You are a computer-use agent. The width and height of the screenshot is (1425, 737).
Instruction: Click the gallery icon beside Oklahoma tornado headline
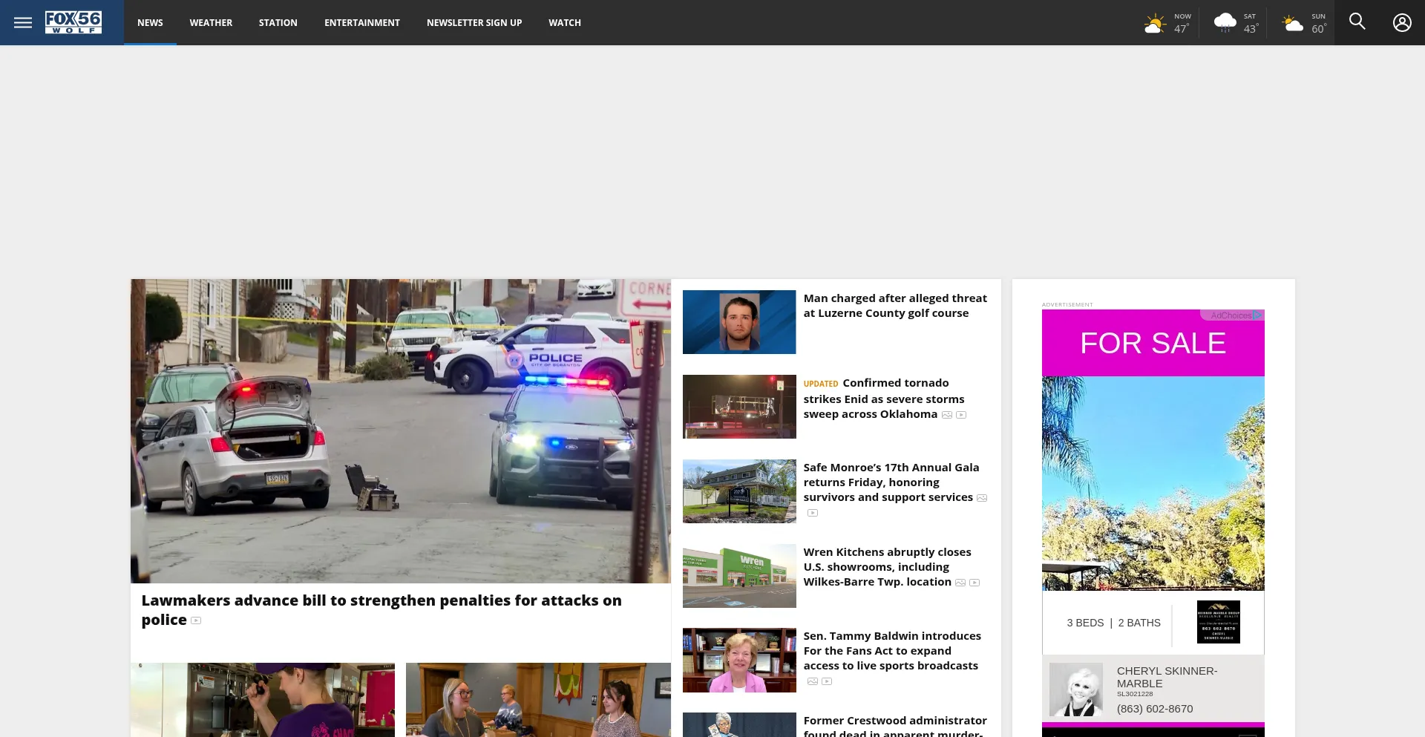pos(947,415)
